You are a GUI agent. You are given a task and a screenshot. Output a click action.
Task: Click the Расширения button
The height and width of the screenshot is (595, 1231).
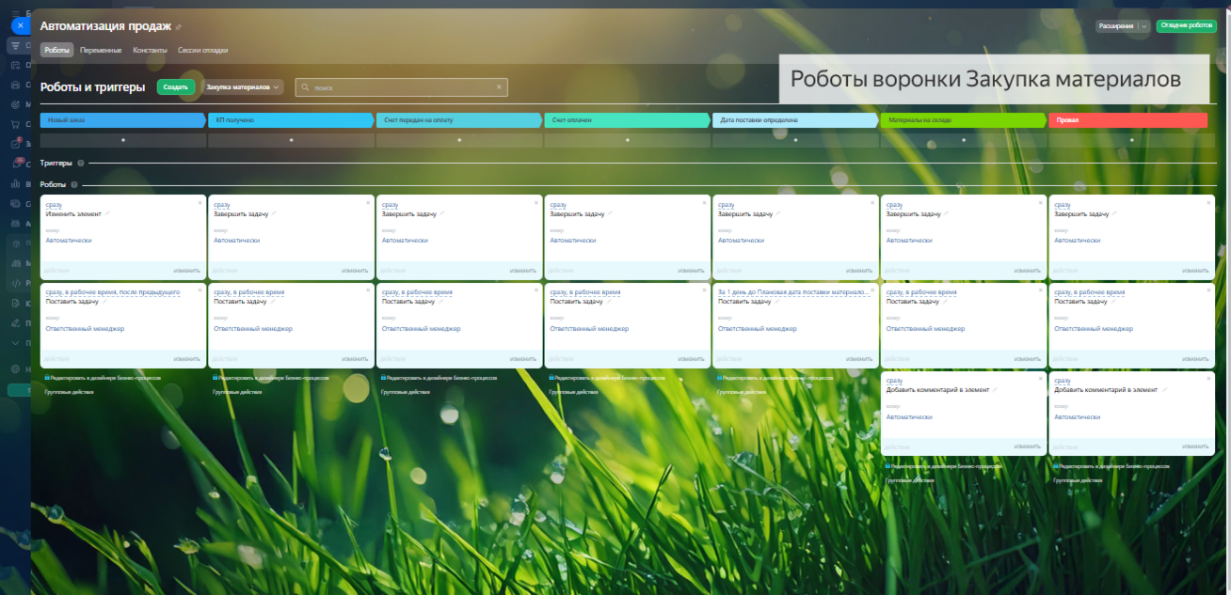pyautogui.click(x=1115, y=26)
